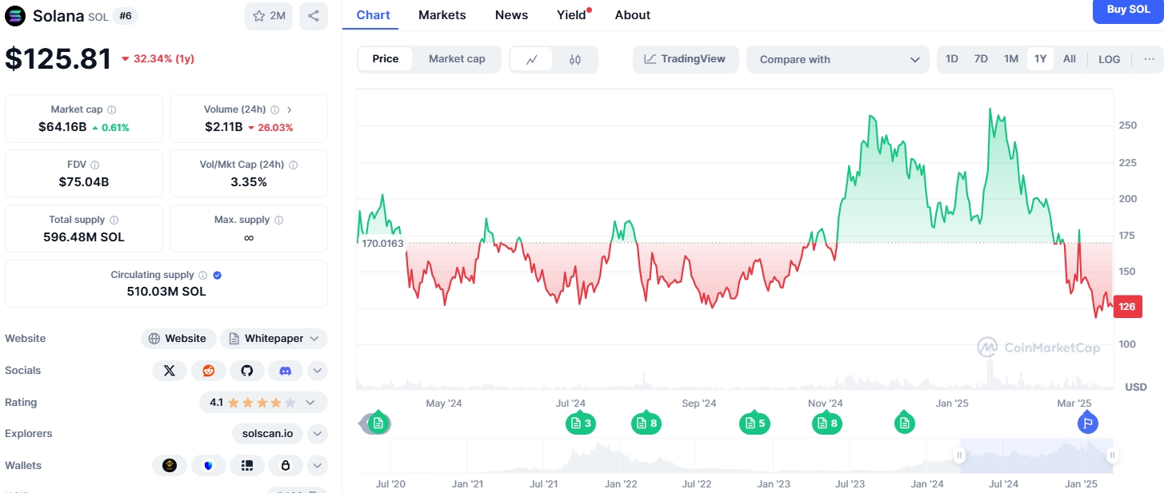Click the selected range in mini chart
Screen dimensions: 1164x493
[x=1035, y=455]
